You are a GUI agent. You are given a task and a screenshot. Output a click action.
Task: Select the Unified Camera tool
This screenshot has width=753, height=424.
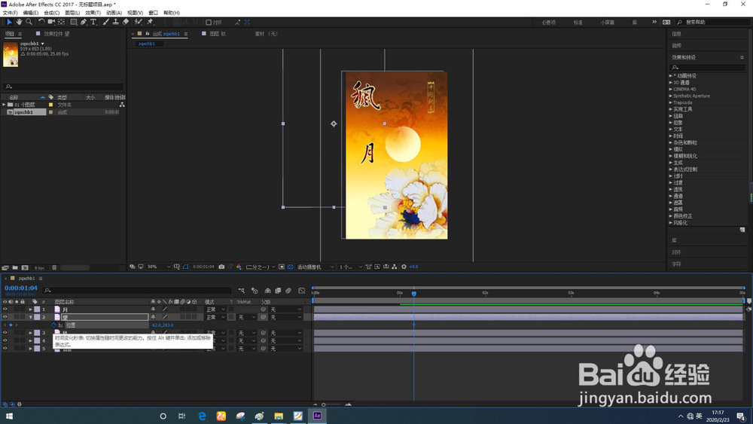51,22
